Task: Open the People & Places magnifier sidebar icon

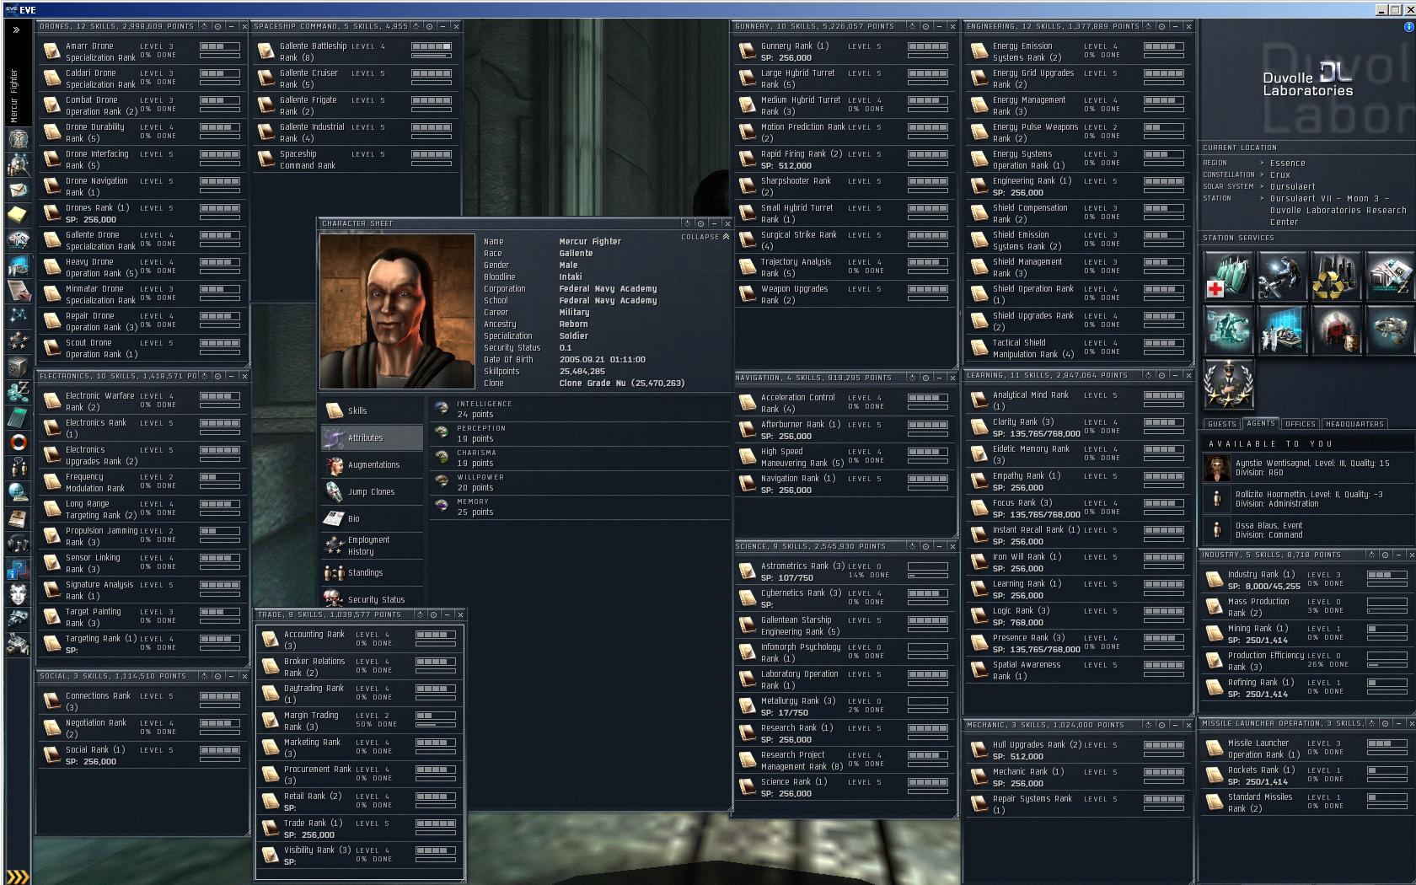Action: 19,164
